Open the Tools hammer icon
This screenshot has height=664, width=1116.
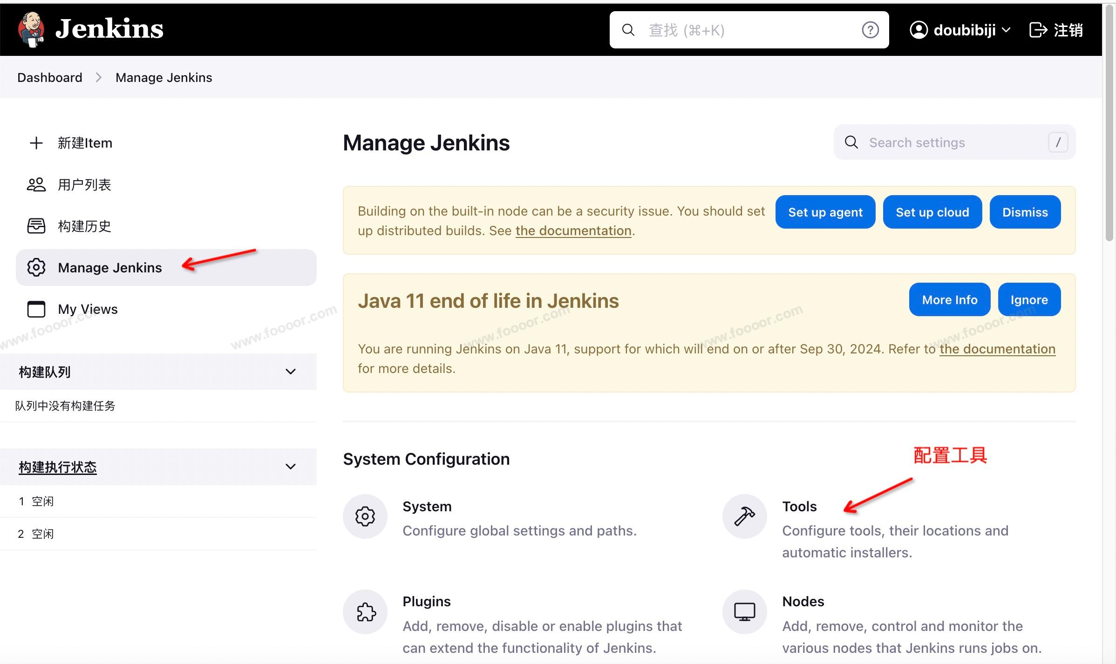(x=744, y=516)
